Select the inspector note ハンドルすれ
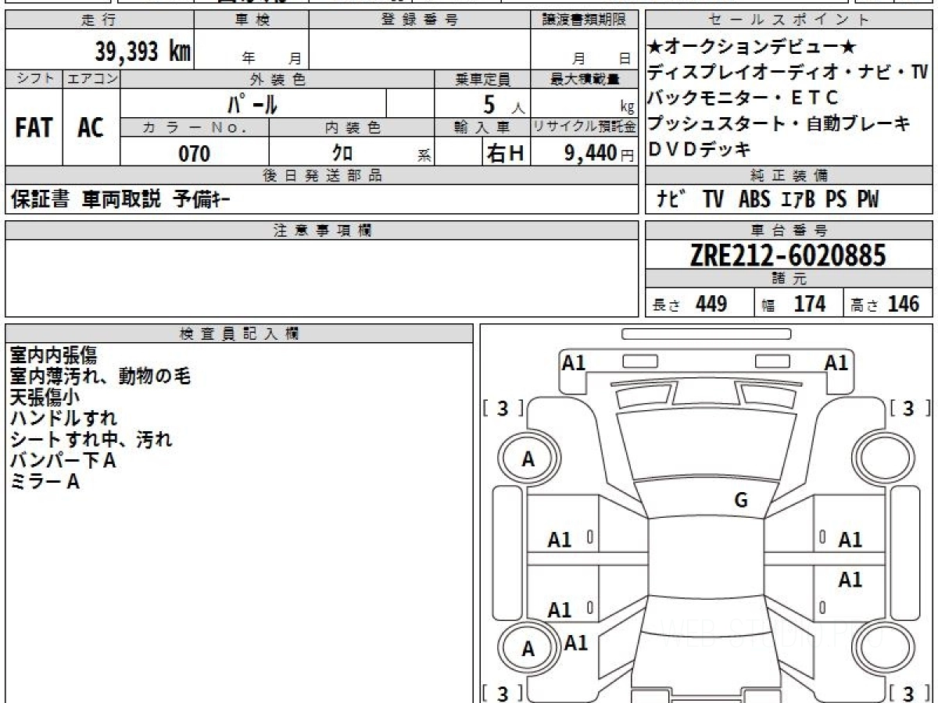Screen dimensions: 938x703 [x=63, y=419]
